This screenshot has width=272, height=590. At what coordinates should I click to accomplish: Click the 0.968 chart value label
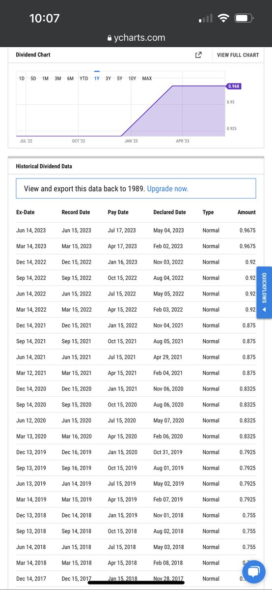coord(233,86)
